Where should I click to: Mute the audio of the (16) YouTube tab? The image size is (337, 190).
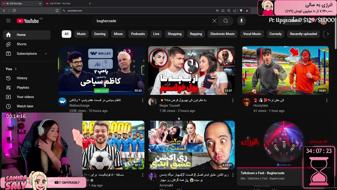(7, 3)
